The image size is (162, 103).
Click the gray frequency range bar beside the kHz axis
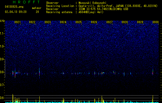tap(5, 68)
